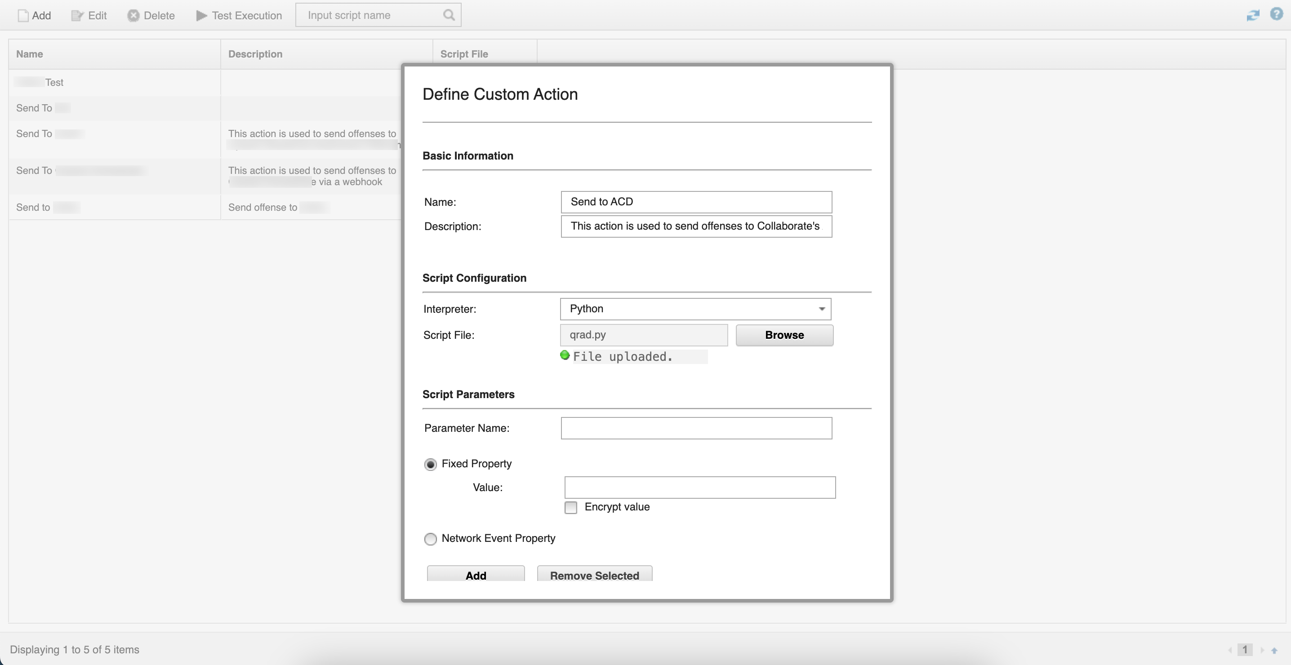Select Network Event Property radio button
Image resolution: width=1291 pixels, height=665 pixels.
430,539
